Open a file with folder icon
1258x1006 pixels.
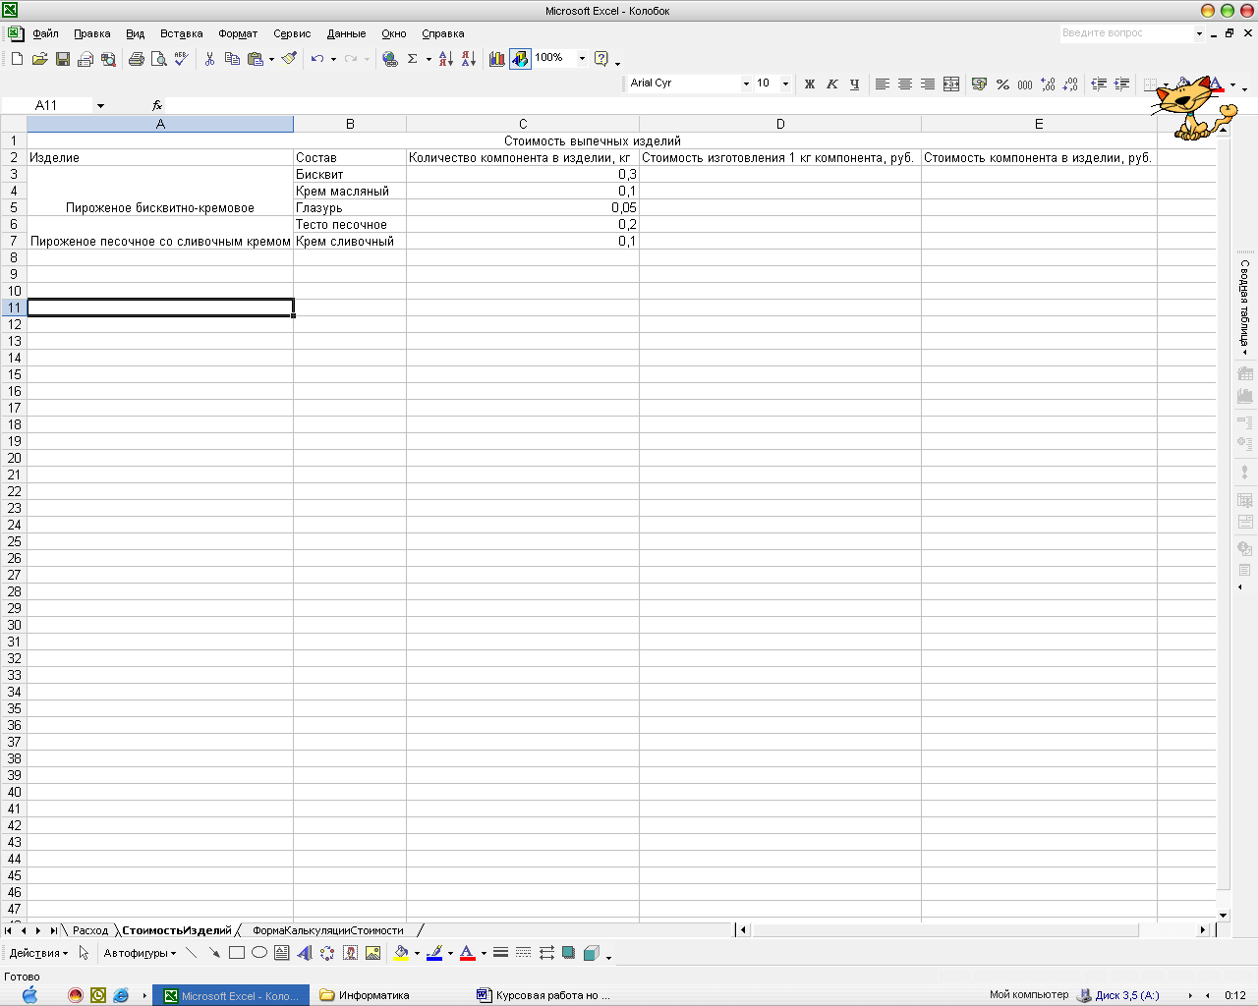tap(39, 59)
